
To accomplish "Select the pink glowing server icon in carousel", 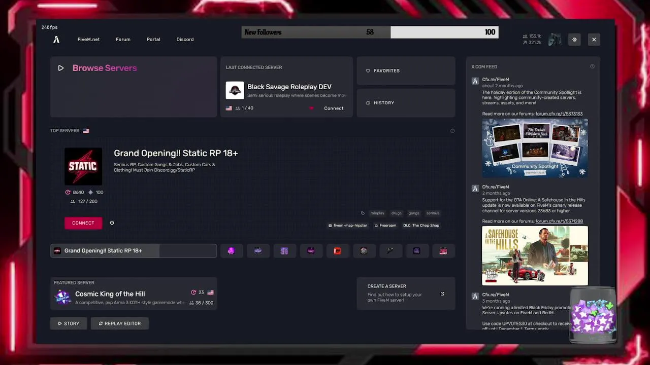I will coord(231,251).
